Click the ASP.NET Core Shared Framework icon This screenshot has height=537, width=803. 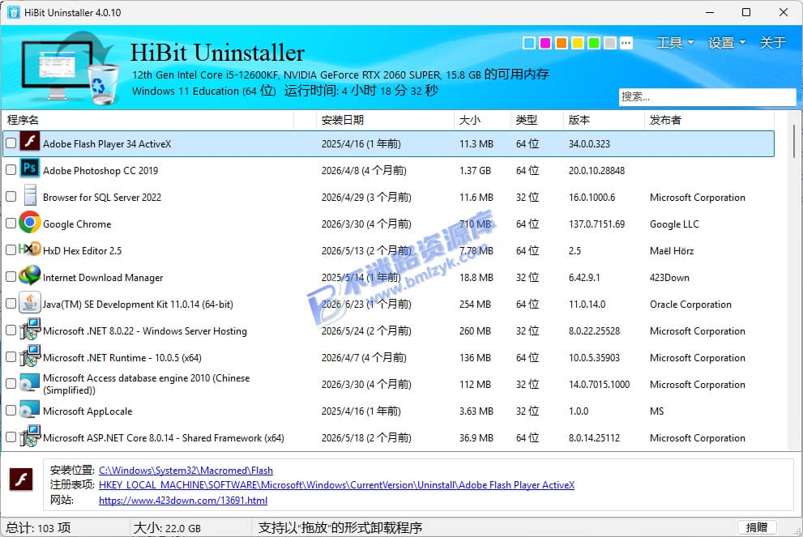pos(30,436)
